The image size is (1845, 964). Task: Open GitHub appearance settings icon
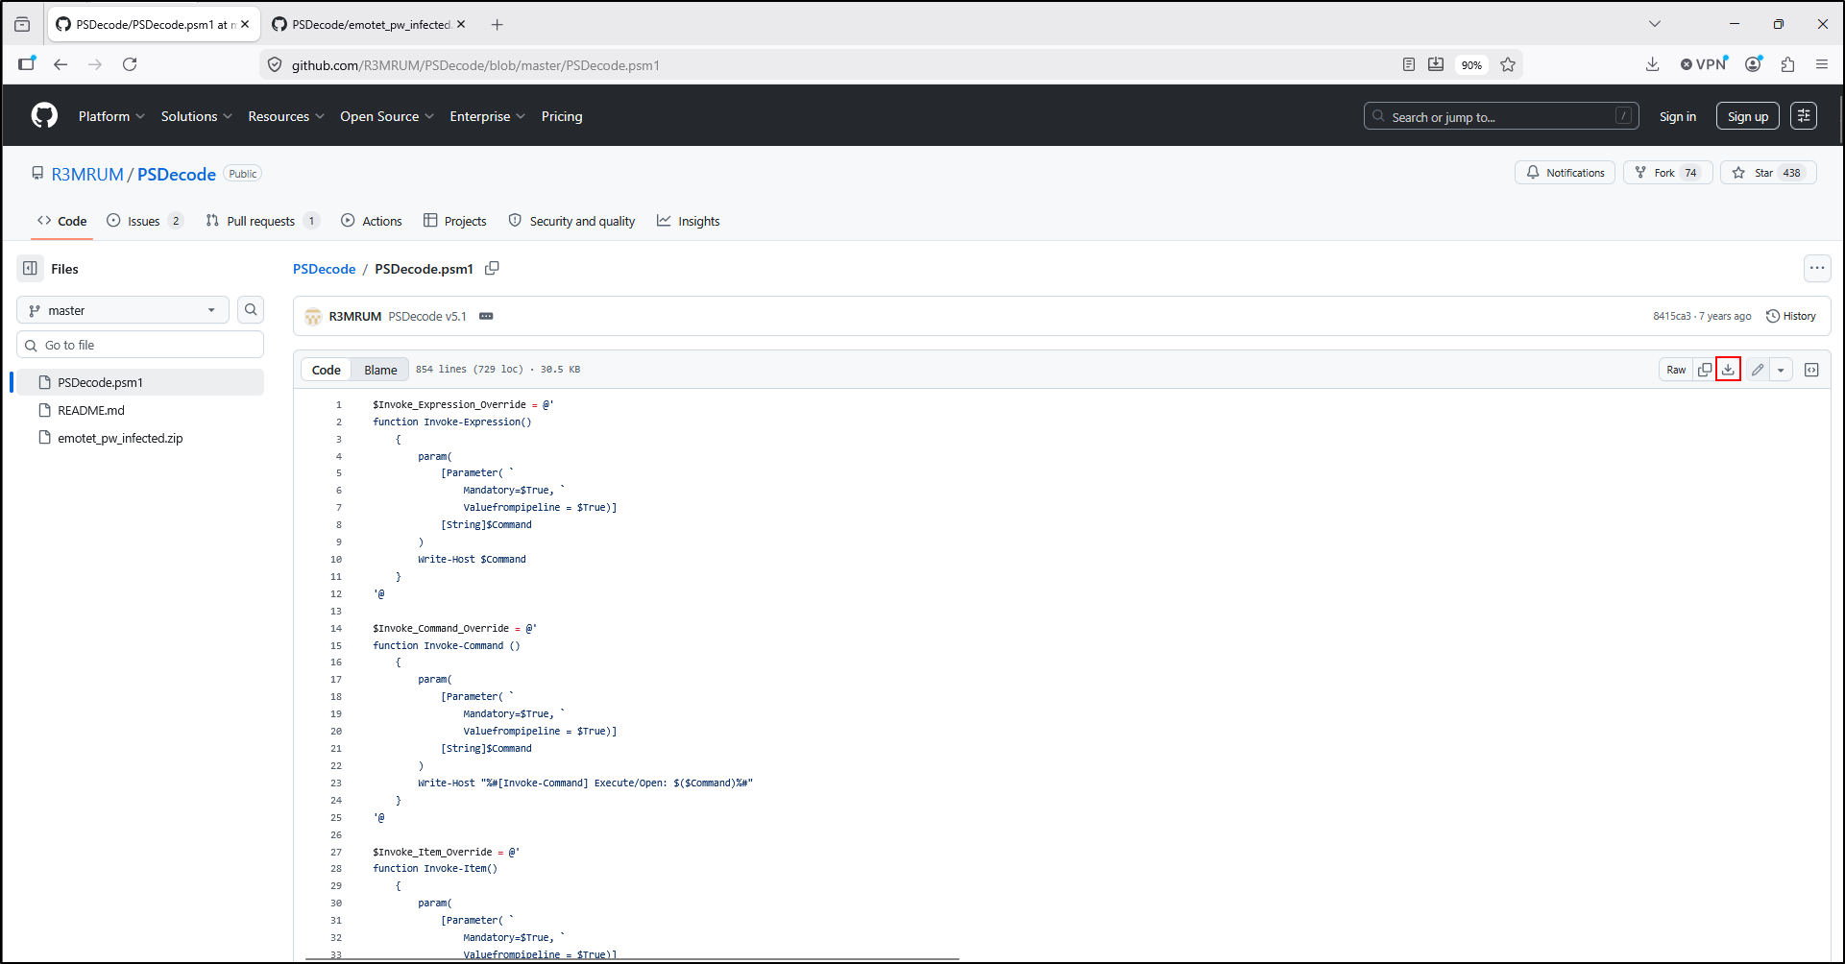[x=1804, y=116]
